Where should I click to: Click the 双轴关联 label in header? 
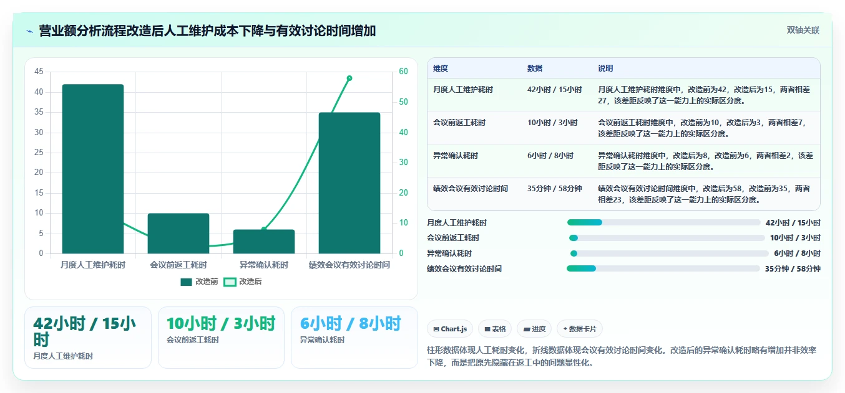803,31
